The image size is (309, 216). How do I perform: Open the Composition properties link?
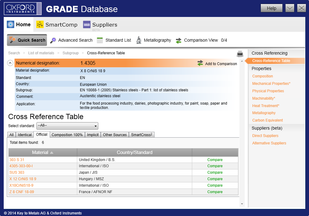[262, 76]
